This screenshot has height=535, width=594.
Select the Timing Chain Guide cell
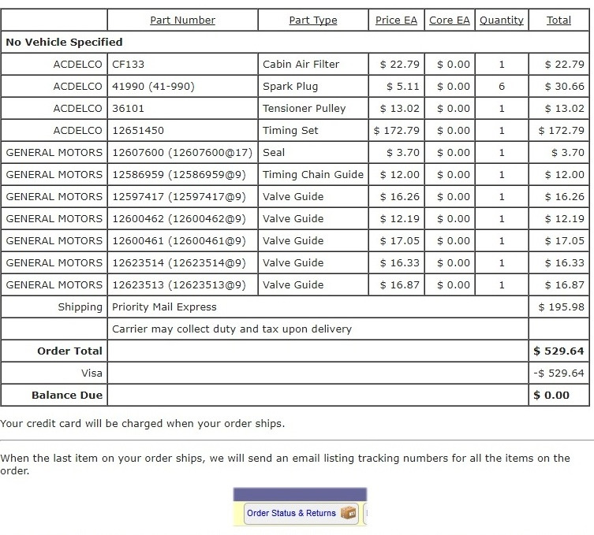click(x=313, y=174)
